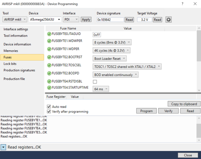Click the green status icon beside FUSEBYTE0.JTAGUID
Viewport: 201px width, 159px height.
[x=49, y=34]
